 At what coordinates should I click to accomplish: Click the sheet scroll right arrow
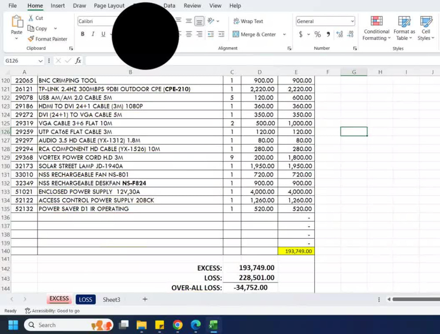point(25,299)
